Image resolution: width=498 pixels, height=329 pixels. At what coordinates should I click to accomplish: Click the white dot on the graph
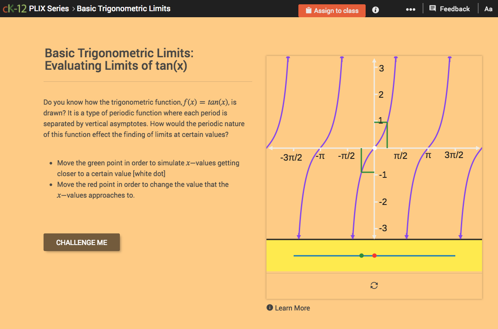[x=374, y=148]
